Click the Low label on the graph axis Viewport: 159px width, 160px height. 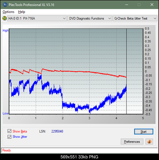(6, 113)
